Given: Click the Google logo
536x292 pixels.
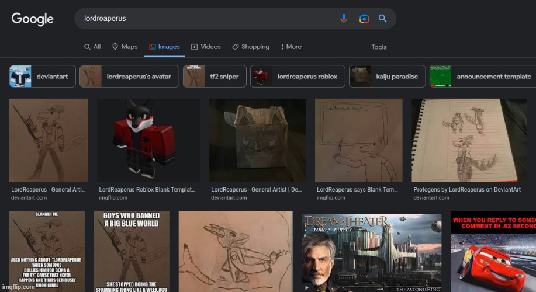Looking at the screenshot, I should coord(33,19).
